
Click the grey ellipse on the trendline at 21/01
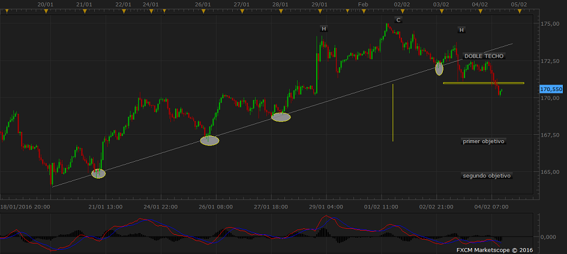(x=98, y=174)
